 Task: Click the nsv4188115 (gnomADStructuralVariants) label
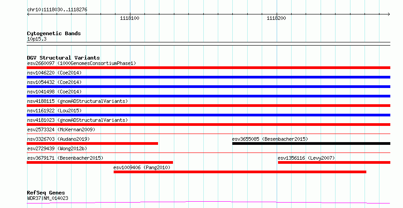[77, 101]
